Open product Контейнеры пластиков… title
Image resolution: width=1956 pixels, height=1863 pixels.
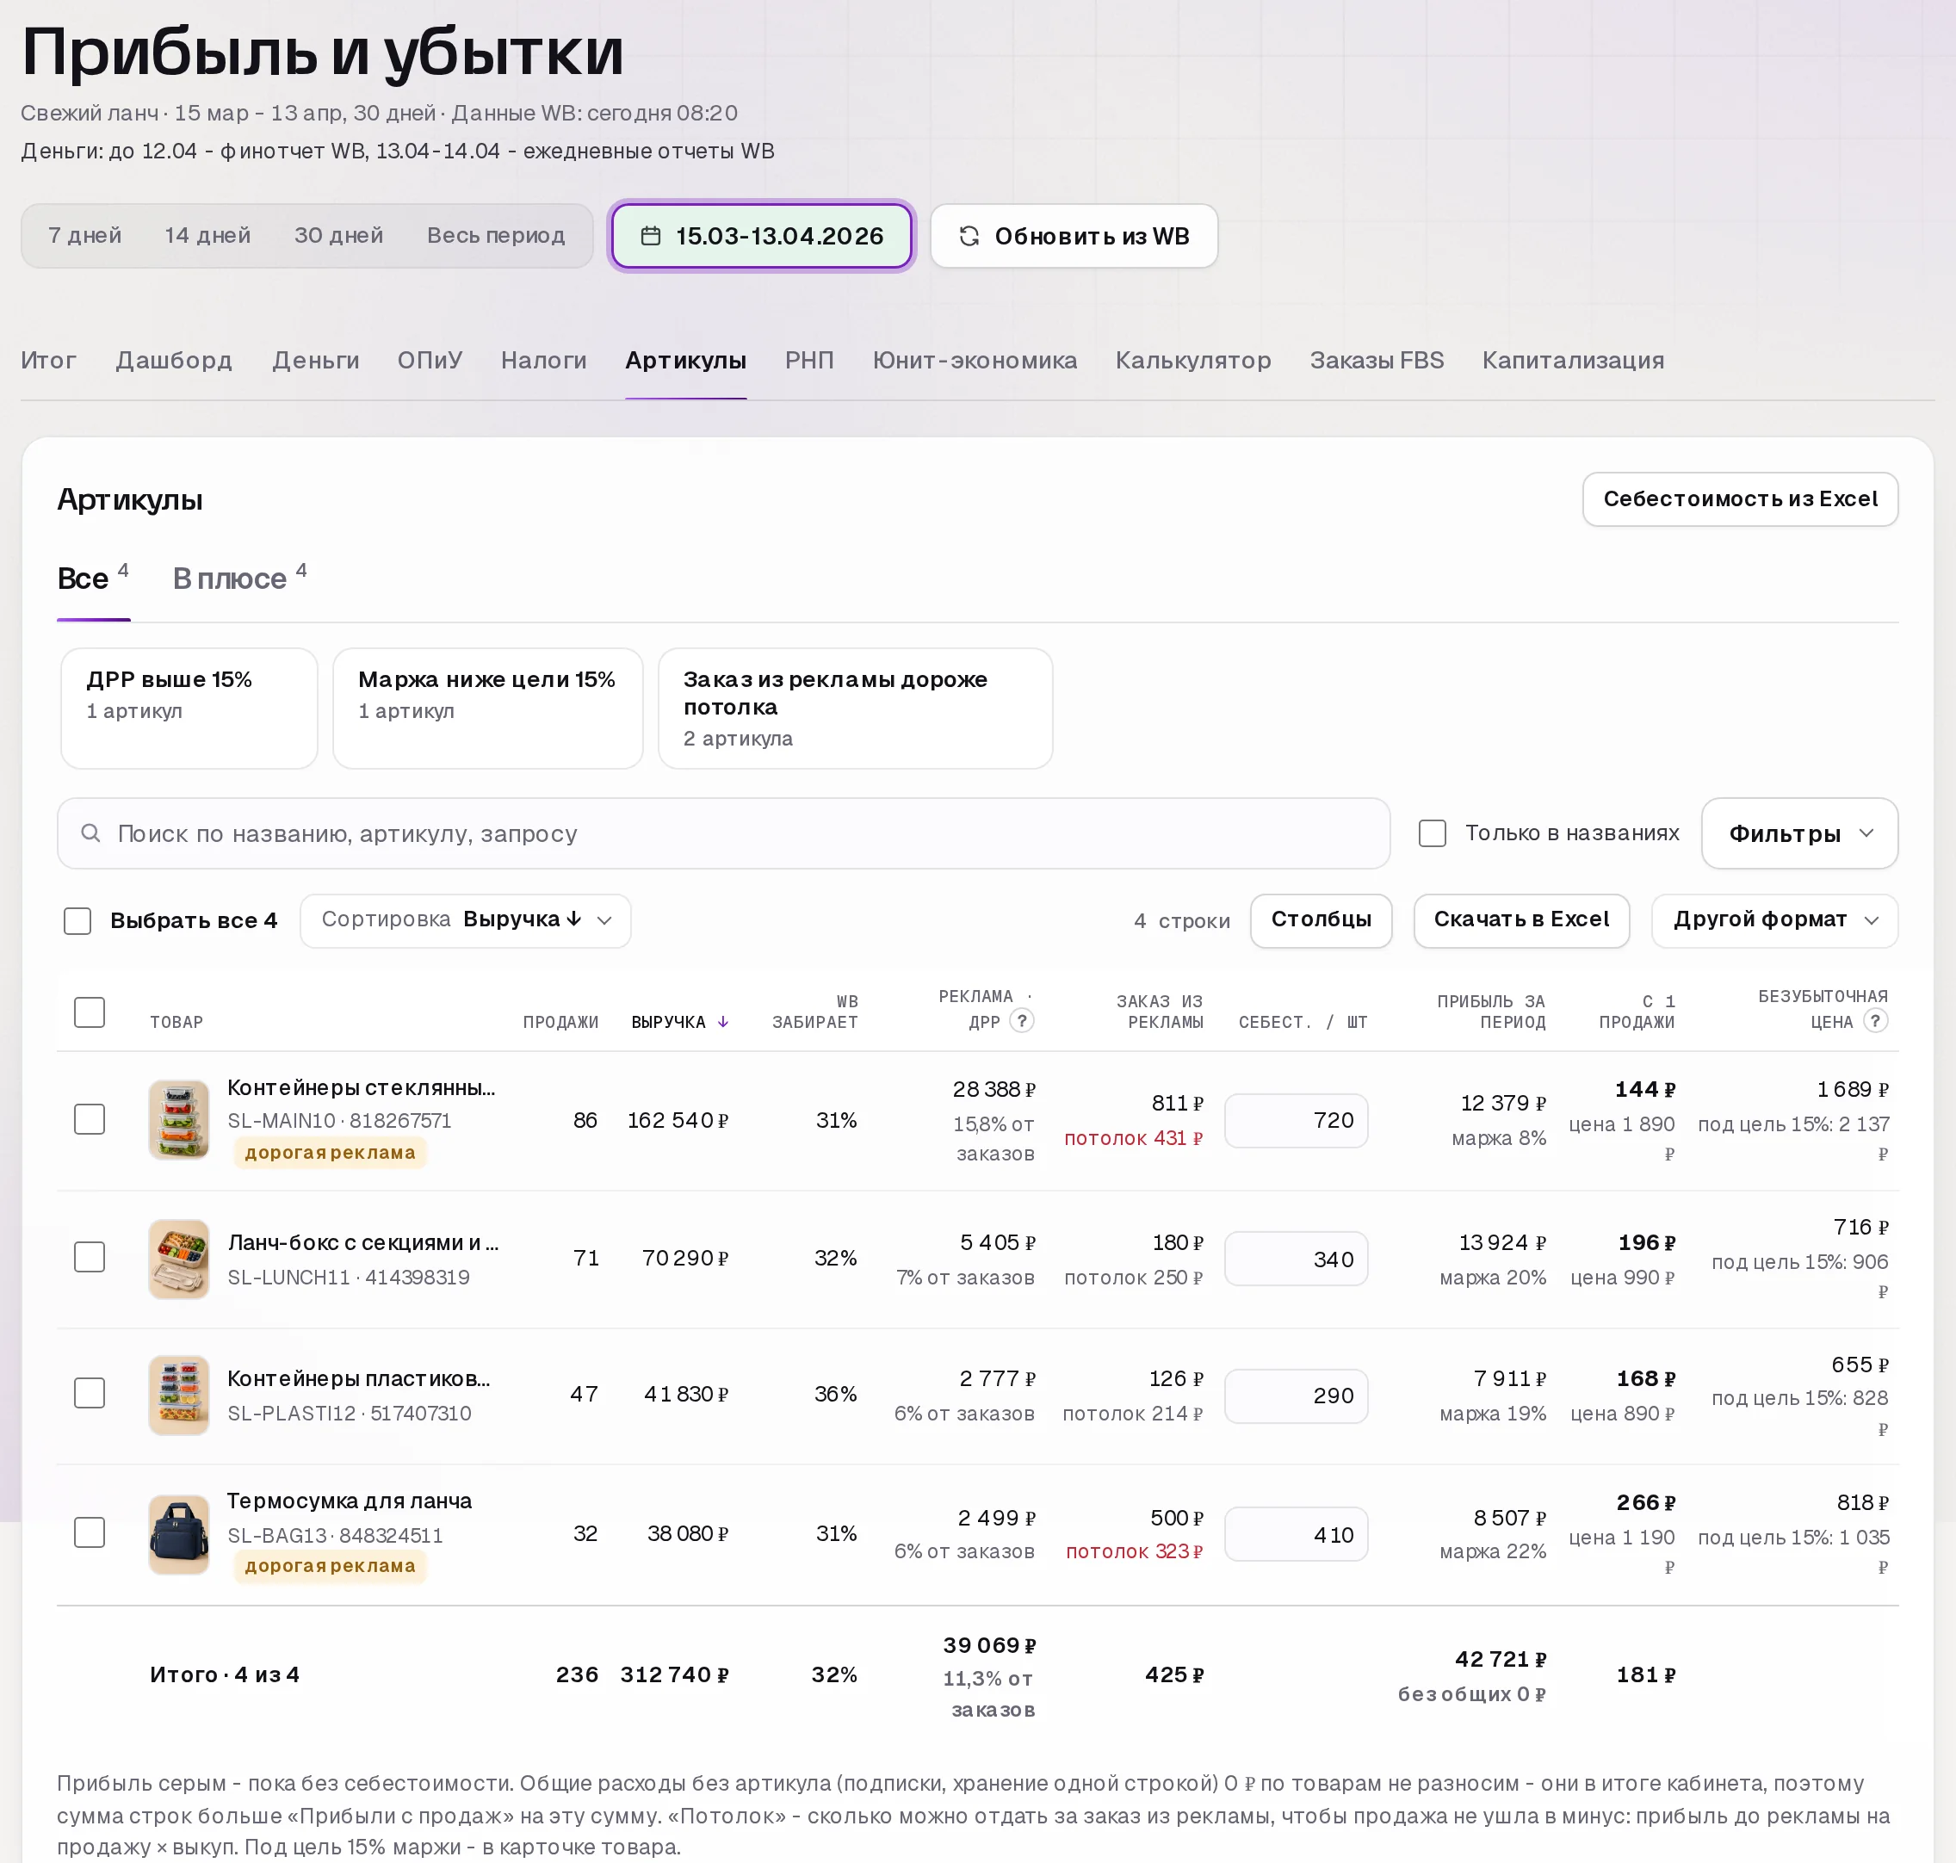click(x=358, y=1378)
